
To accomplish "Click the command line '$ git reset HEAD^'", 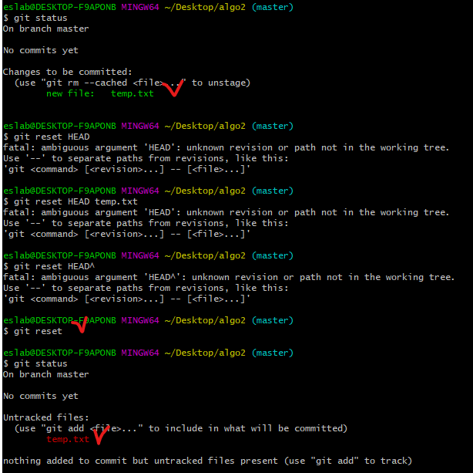I will [49, 266].
